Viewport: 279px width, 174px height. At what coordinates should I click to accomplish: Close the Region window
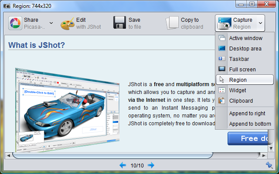tap(266, 4)
